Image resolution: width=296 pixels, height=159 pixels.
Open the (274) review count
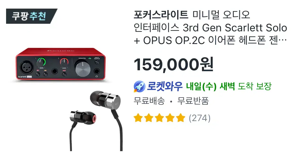[200, 118]
